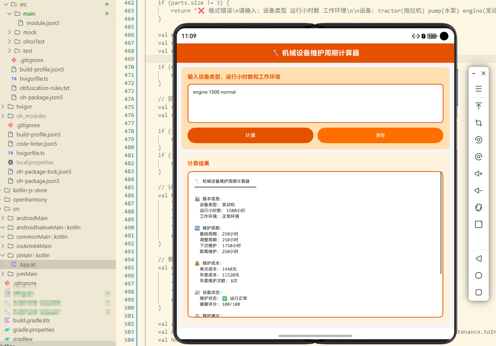Open local.properties file
The image size is (496, 346).
tap(35, 162)
